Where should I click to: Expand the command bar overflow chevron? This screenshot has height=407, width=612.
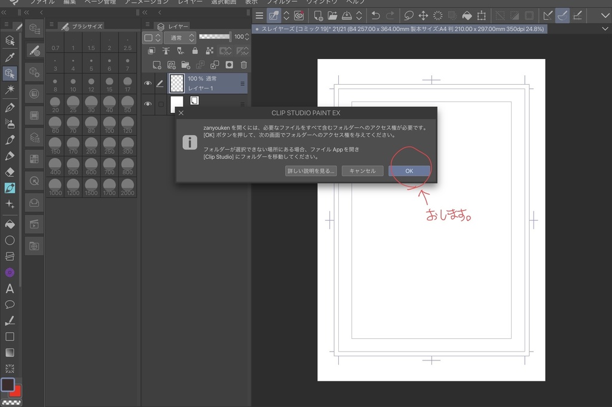click(x=605, y=16)
